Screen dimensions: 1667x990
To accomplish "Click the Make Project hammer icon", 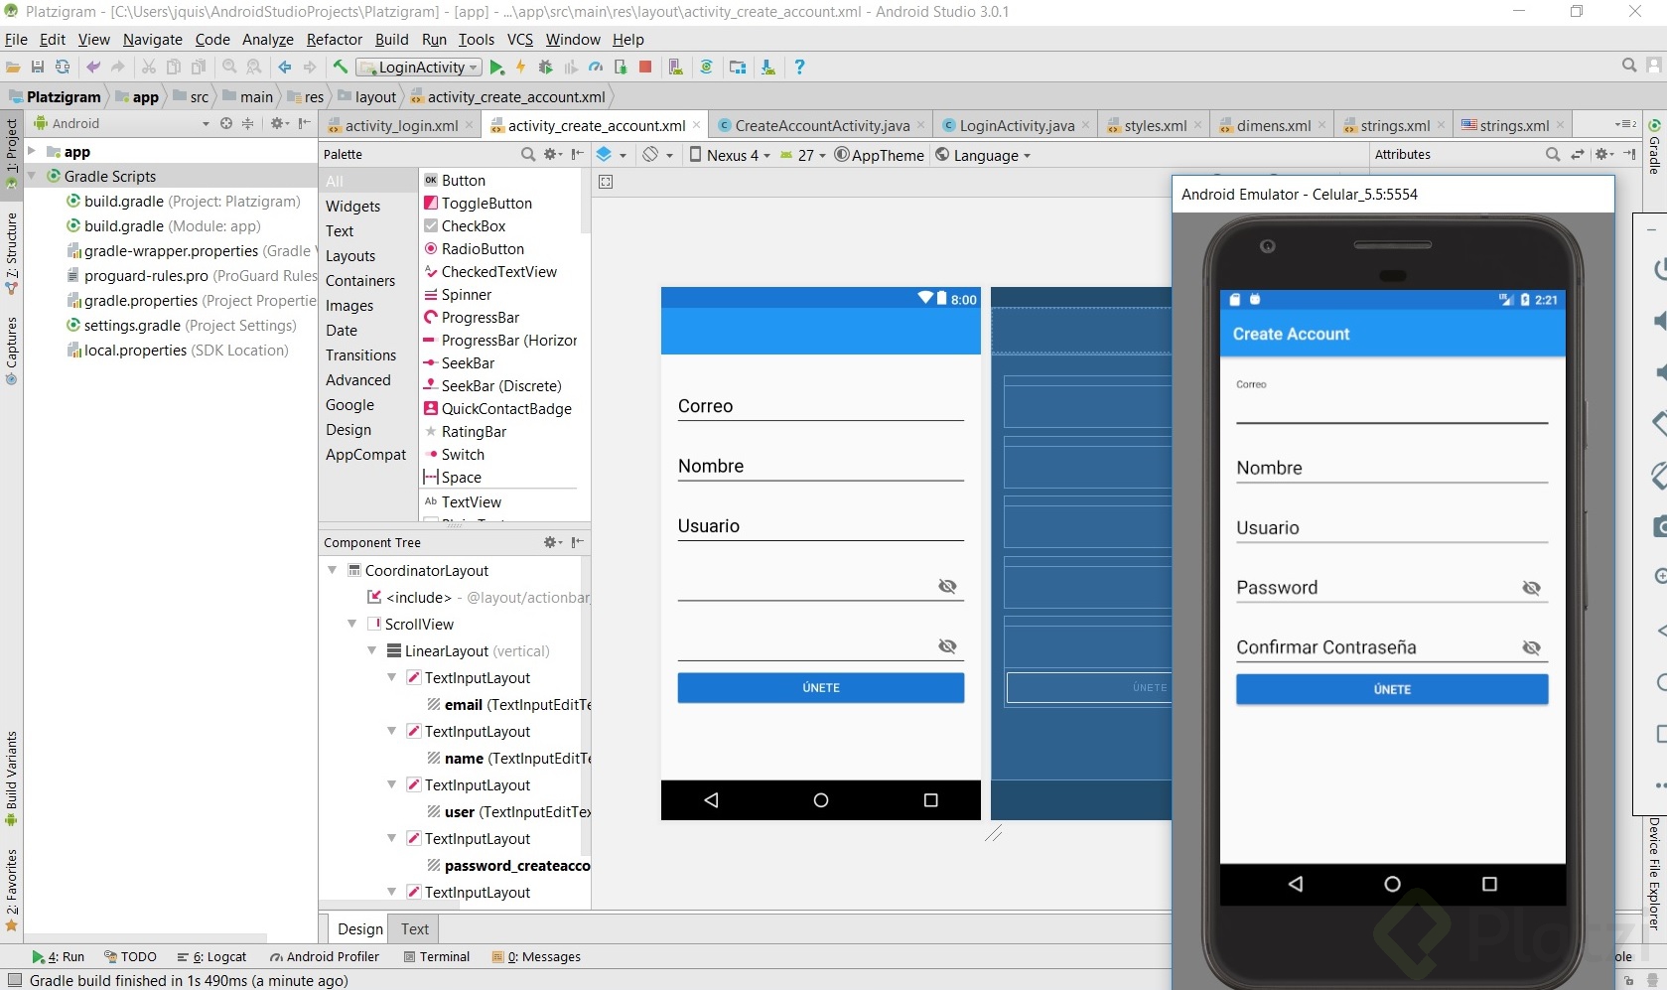I will (340, 68).
